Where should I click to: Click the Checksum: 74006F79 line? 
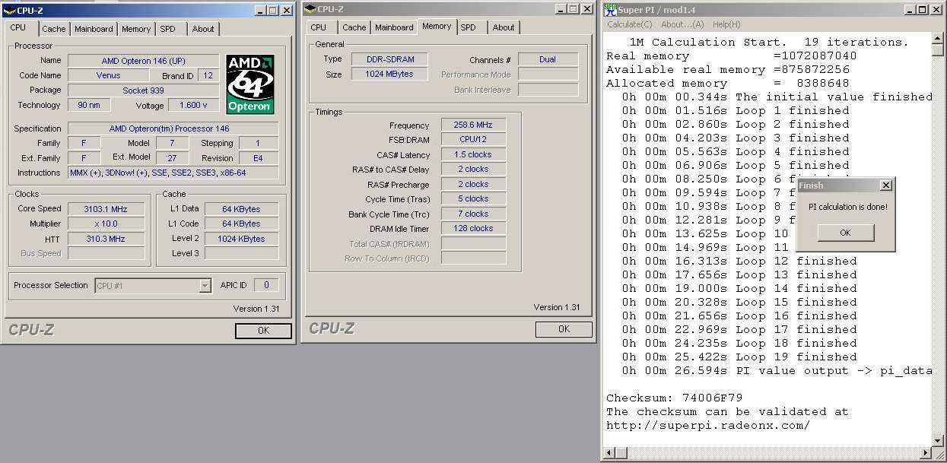[675, 398]
